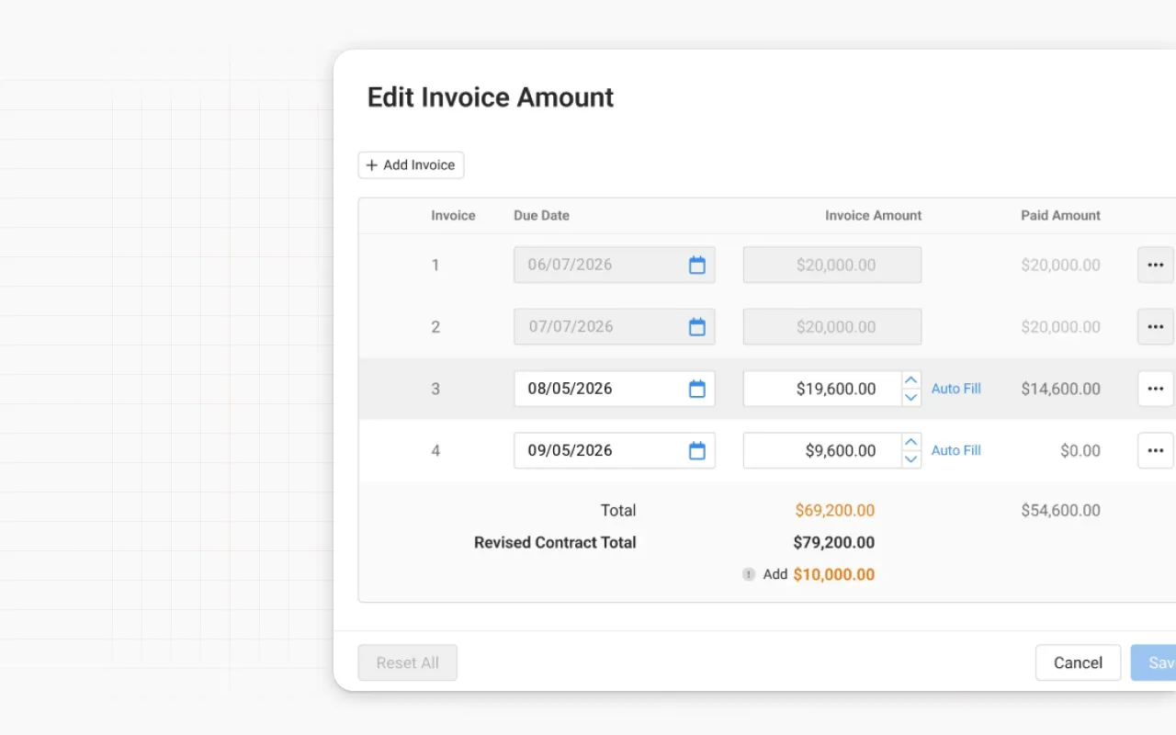Click the Invoice Amount column header
1176x735 pixels.
[x=873, y=216]
